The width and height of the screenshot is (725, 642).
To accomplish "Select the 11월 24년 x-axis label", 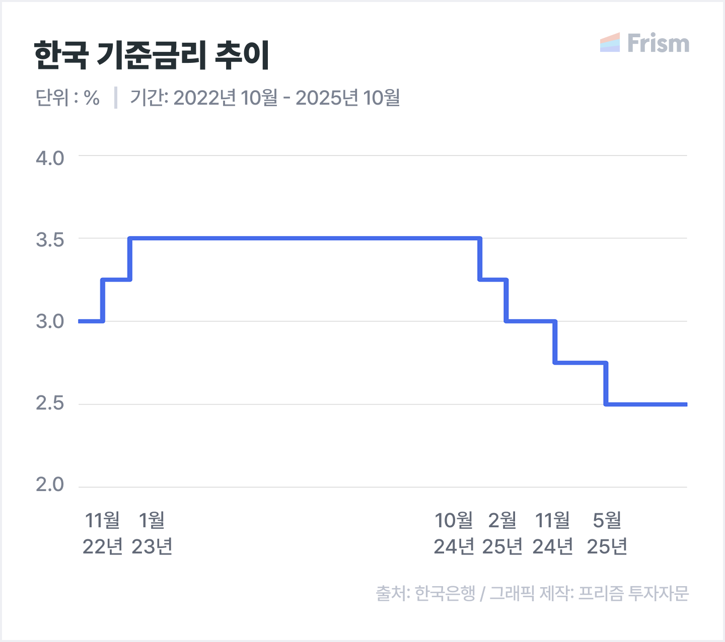I will pyautogui.click(x=553, y=533).
